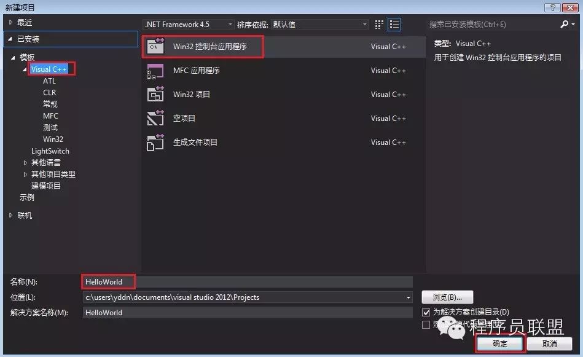This screenshot has width=583, height=357.
Task: Cancel with the 取消 button
Action: click(x=550, y=343)
